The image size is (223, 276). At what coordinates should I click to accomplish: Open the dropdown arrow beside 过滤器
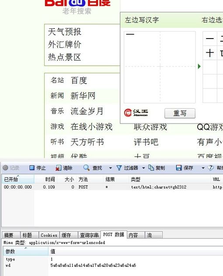[143, 168]
